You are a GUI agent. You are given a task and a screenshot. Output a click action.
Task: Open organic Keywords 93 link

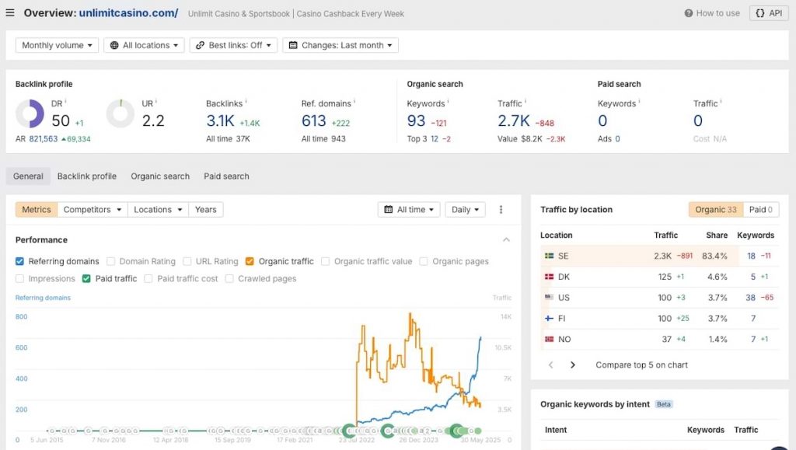(416, 120)
